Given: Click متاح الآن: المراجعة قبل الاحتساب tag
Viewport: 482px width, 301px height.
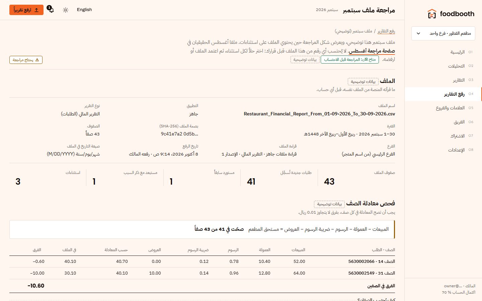Looking at the screenshot, I should (x=350, y=60).
